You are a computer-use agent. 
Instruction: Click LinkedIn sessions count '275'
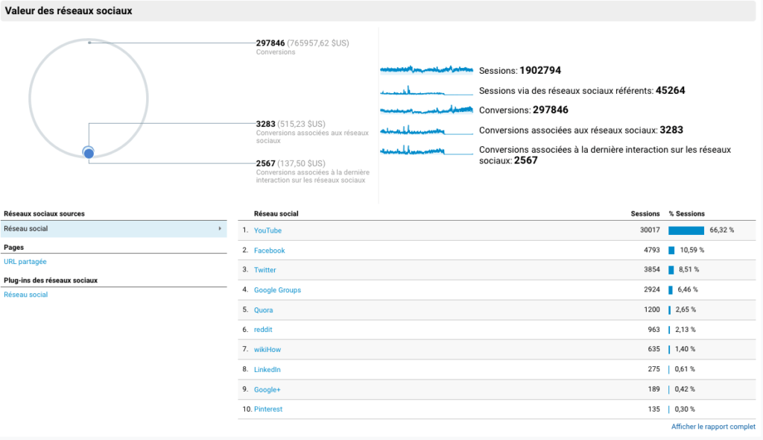[653, 369]
